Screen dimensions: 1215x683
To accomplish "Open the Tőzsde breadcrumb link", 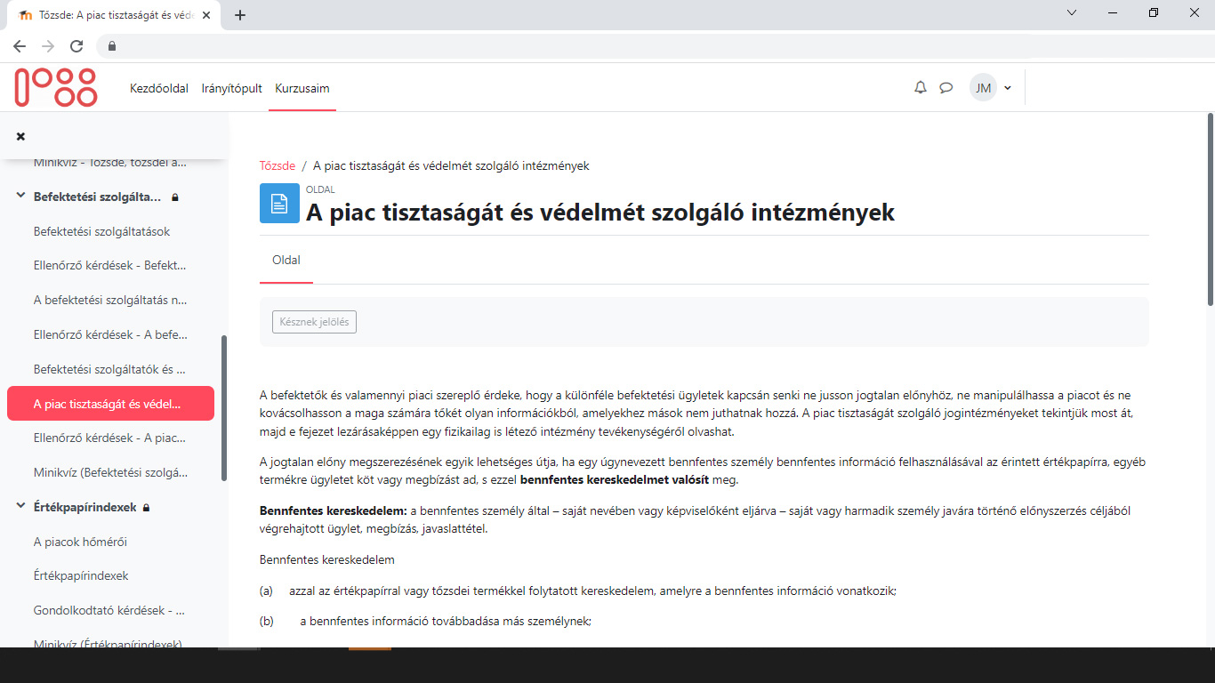I will point(277,165).
